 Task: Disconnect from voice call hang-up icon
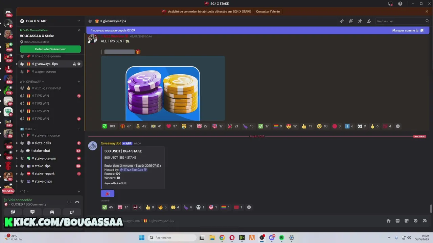pos(77,202)
